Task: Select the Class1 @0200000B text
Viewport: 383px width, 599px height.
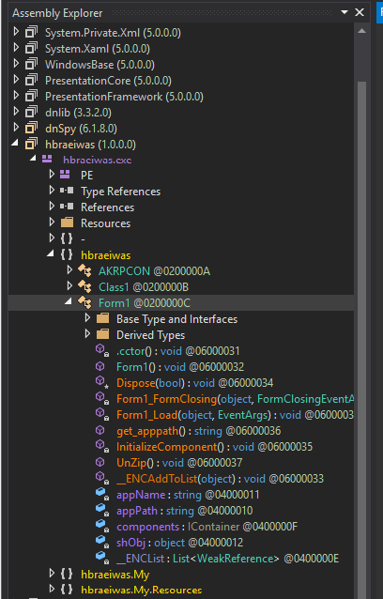Action: click(x=144, y=287)
